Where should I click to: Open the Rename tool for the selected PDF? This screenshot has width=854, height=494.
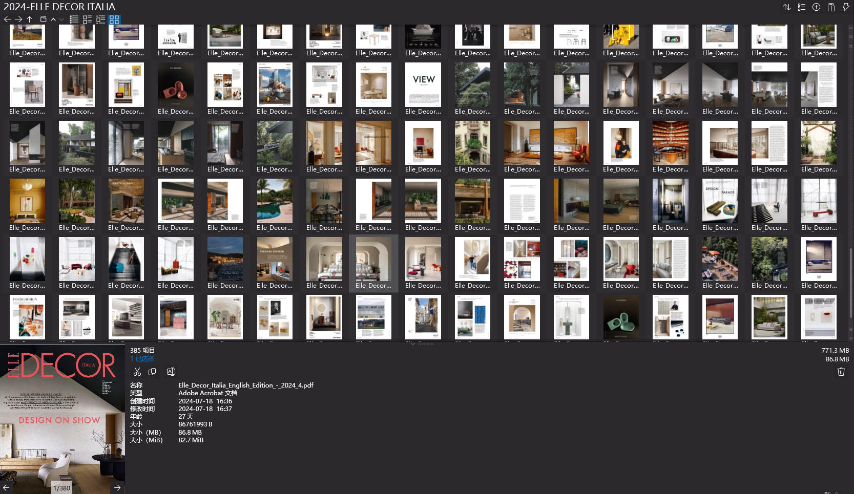(171, 372)
